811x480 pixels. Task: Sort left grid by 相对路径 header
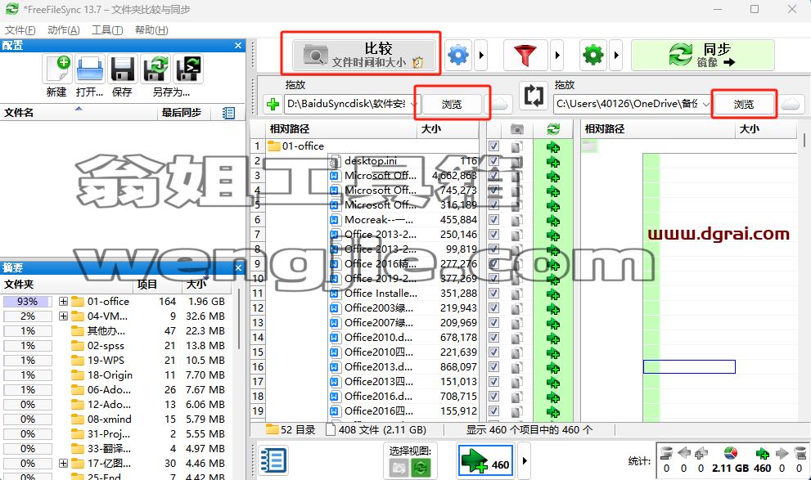[341, 128]
